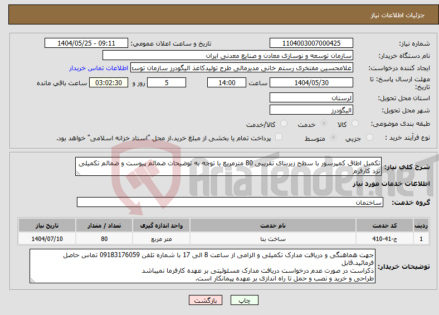Choose the جزیی purchase type radio
Image resolution: width=439 pixels, height=315 pixels.
[369, 137]
